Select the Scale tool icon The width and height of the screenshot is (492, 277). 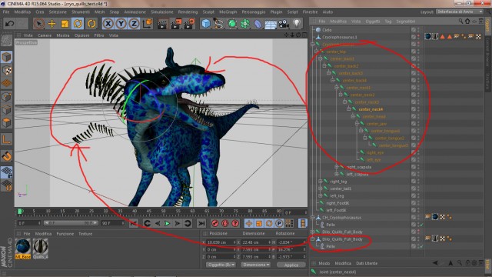(65, 24)
